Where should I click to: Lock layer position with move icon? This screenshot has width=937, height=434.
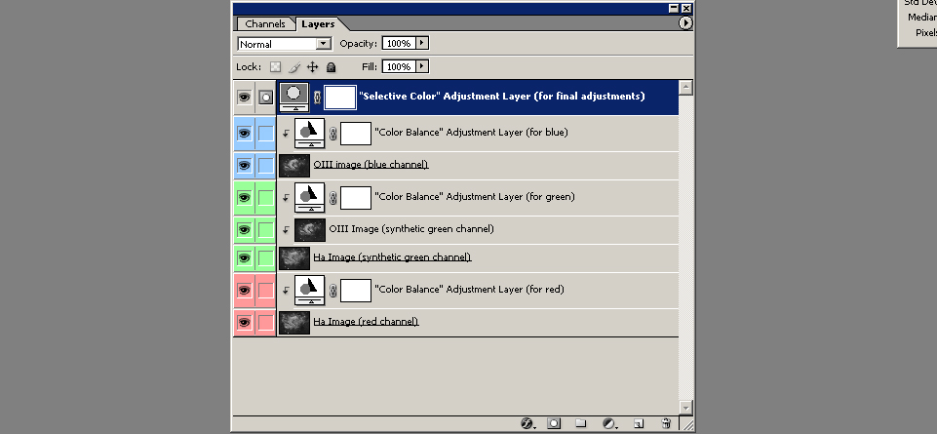click(x=313, y=67)
